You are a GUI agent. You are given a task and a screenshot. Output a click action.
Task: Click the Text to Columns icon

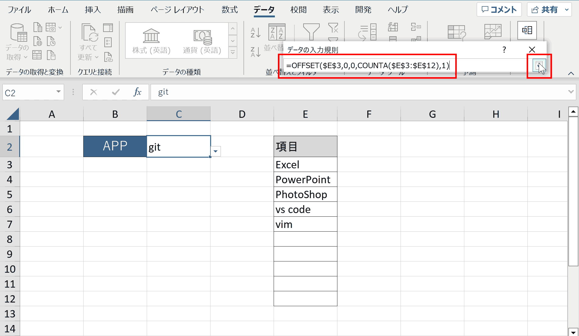click(367, 32)
